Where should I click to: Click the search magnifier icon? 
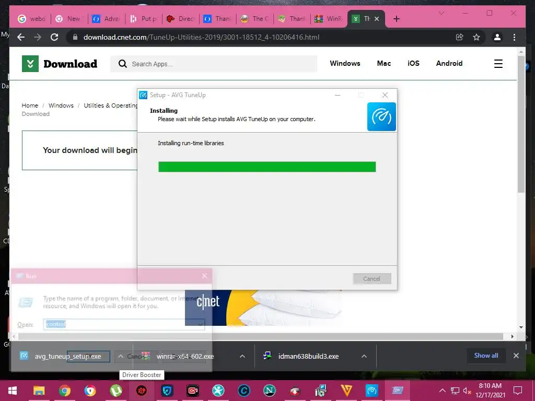pyautogui.click(x=122, y=64)
